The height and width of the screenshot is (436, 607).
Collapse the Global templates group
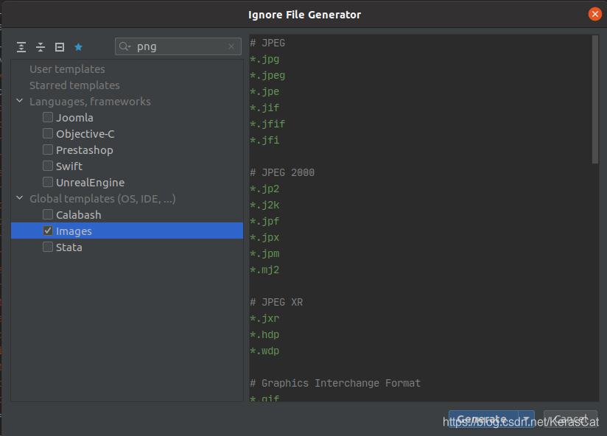[20, 197]
